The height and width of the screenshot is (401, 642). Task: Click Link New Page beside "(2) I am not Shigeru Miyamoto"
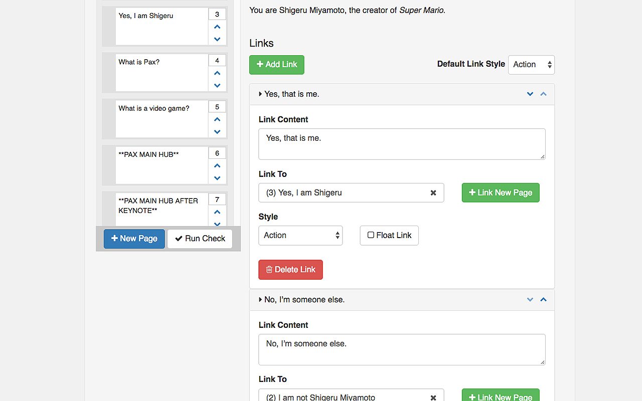(x=501, y=396)
